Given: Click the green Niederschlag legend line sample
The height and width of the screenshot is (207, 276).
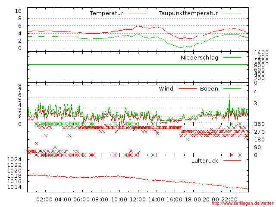Looking at the screenshot, I should (x=232, y=57).
